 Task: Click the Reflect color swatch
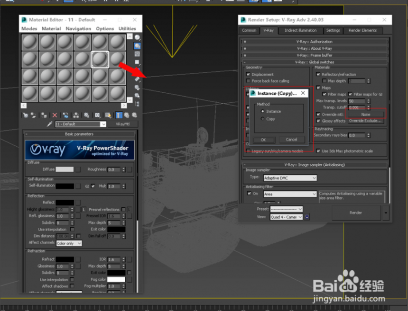65,202
